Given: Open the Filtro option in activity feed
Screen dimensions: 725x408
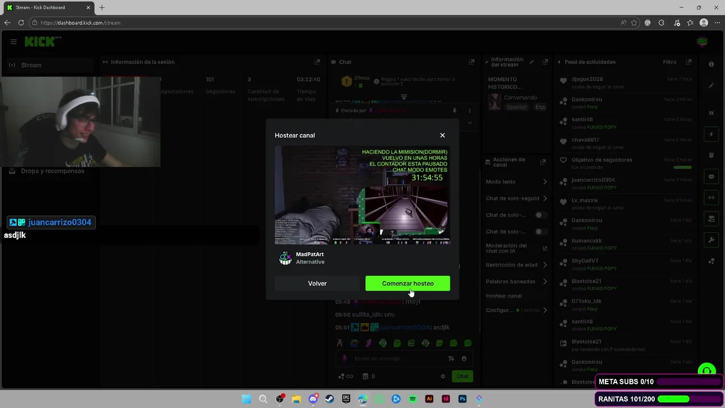Looking at the screenshot, I should click(669, 62).
